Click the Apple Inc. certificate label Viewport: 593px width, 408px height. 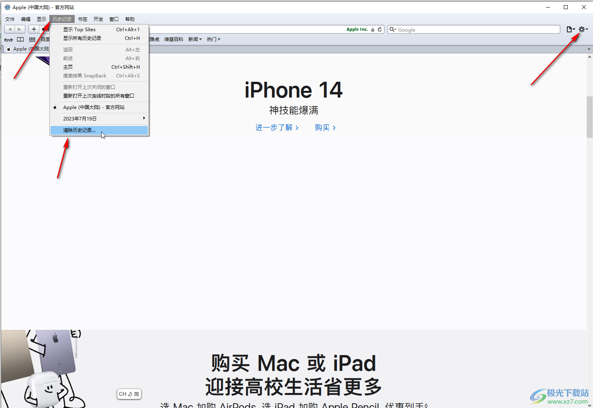point(357,30)
